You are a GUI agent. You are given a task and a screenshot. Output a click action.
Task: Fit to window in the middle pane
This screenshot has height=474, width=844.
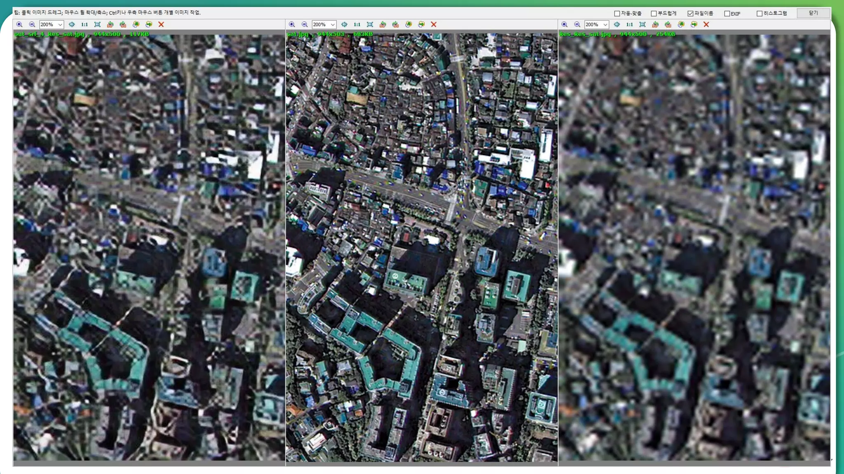click(x=370, y=25)
